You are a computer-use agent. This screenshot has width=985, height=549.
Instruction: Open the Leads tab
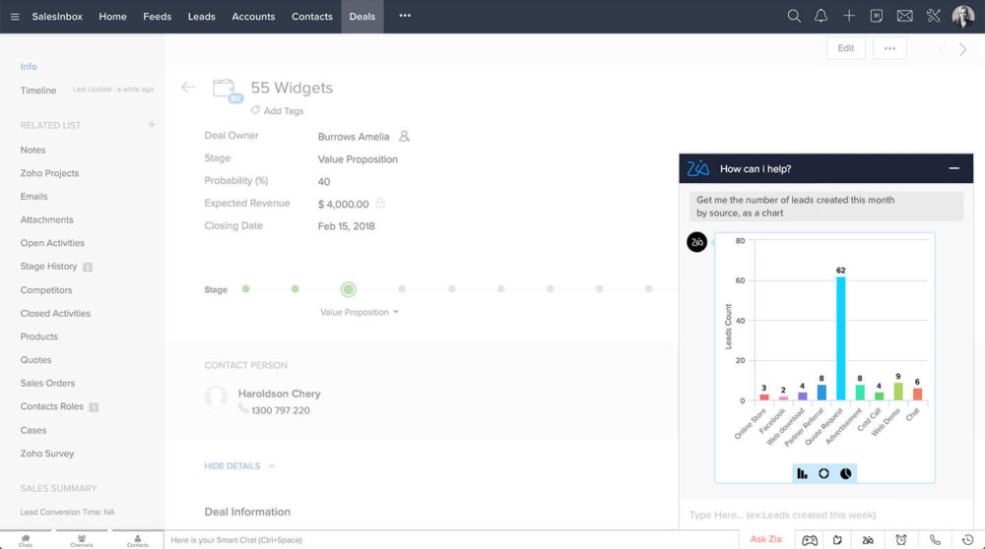[201, 17]
